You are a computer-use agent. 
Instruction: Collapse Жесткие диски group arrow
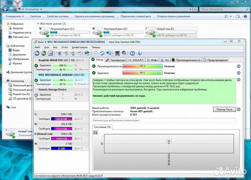[38, 24]
